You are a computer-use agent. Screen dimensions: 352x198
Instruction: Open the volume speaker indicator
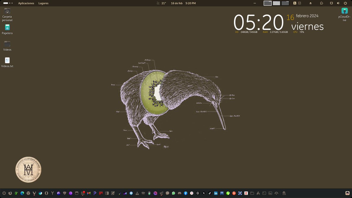pos(338,3)
